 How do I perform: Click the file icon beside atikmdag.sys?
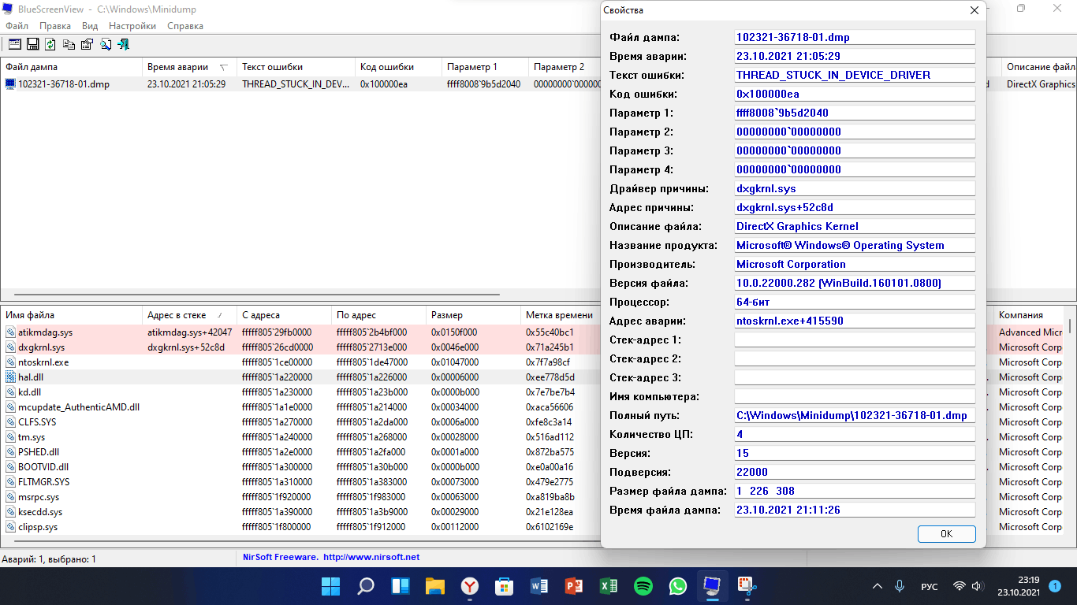pos(10,332)
